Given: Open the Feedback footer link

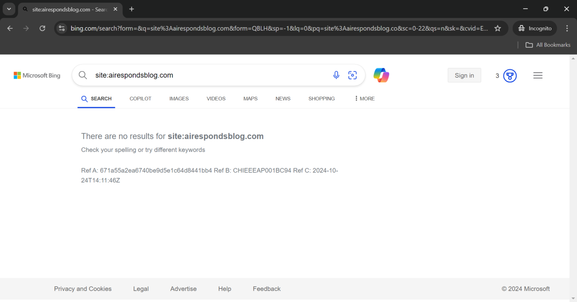Looking at the screenshot, I should 266,289.
